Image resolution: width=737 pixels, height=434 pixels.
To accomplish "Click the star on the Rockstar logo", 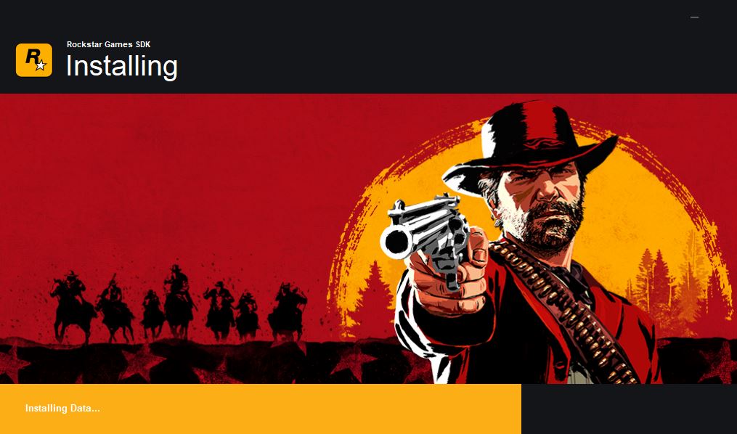I will [x=41, y=65].
